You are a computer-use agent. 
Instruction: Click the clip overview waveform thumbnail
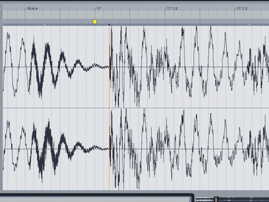coord(232,199)
